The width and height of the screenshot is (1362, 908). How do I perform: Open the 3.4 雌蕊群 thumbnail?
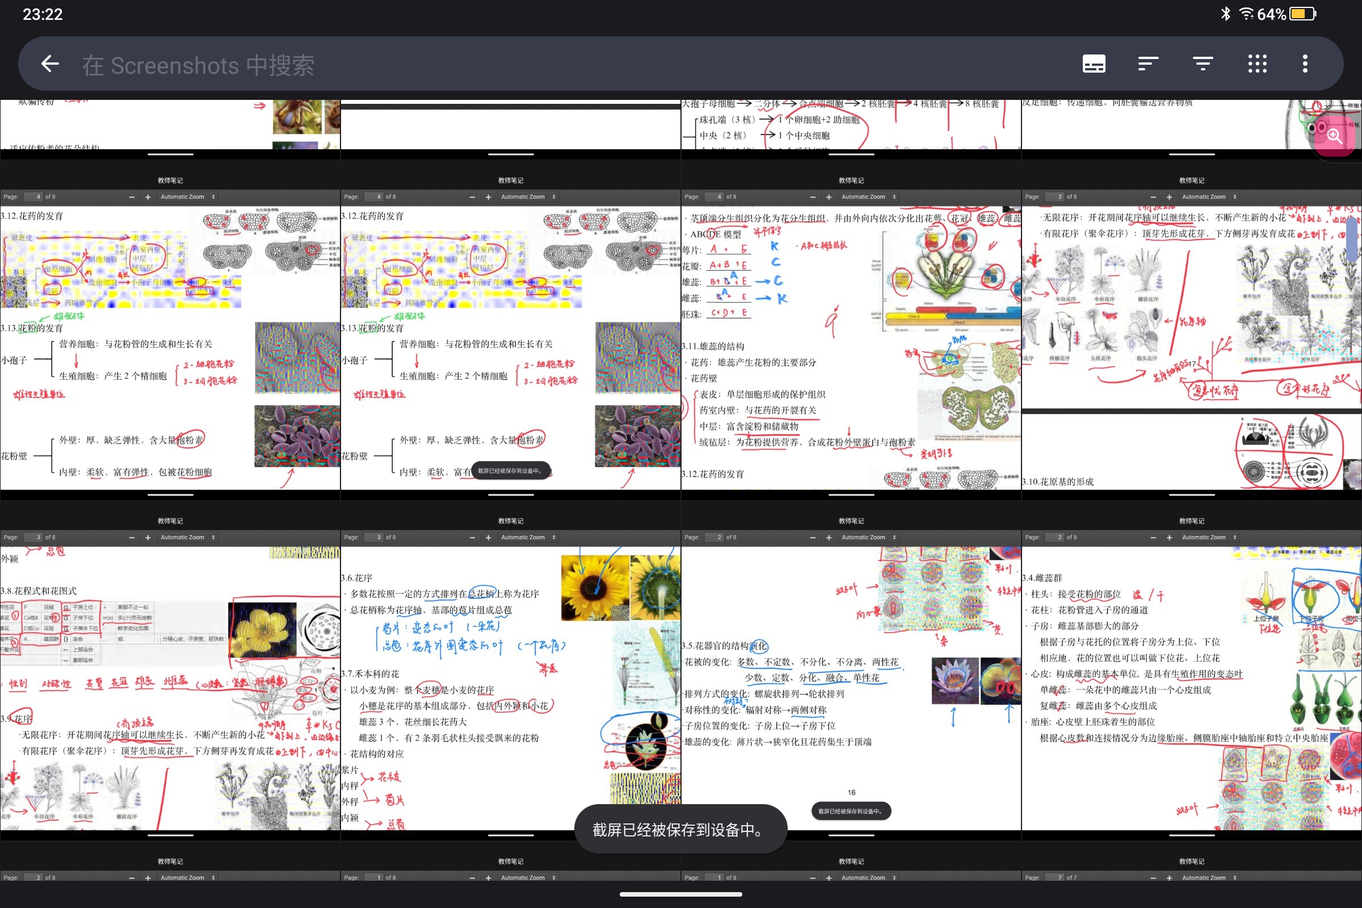coord(1191,671)
